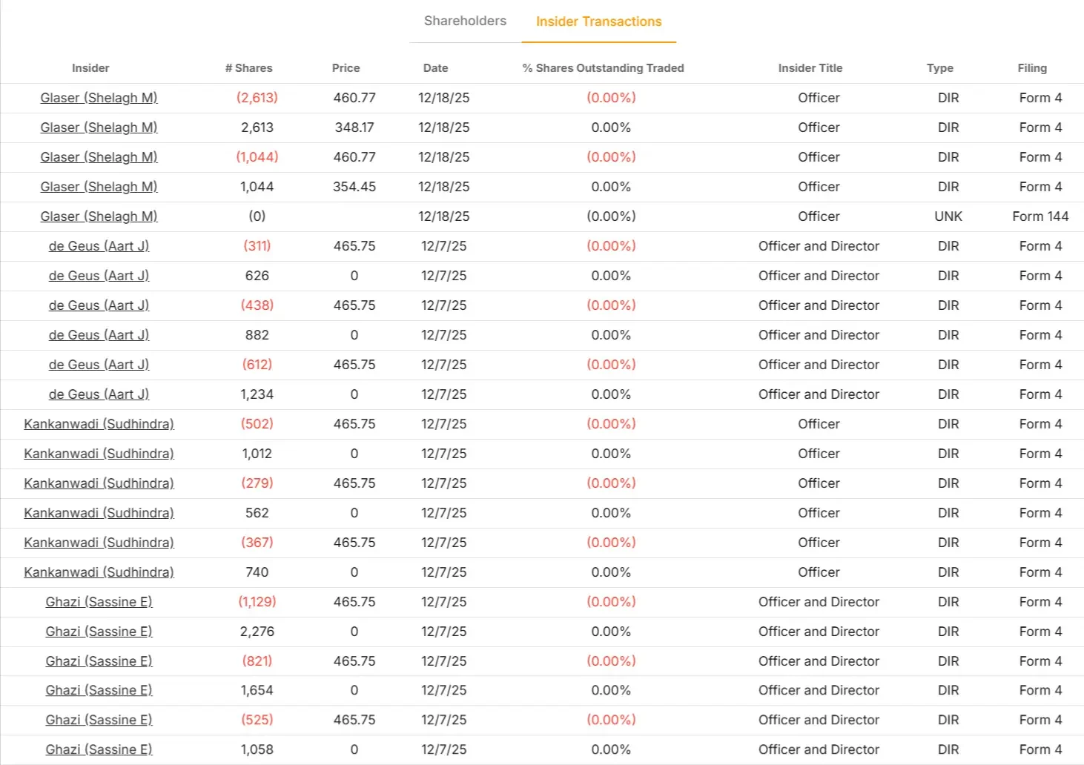This screenshot has height=765, width=1084.
Task: Select the Form 4 filing in first row
Action: [x=1040, y=97]
